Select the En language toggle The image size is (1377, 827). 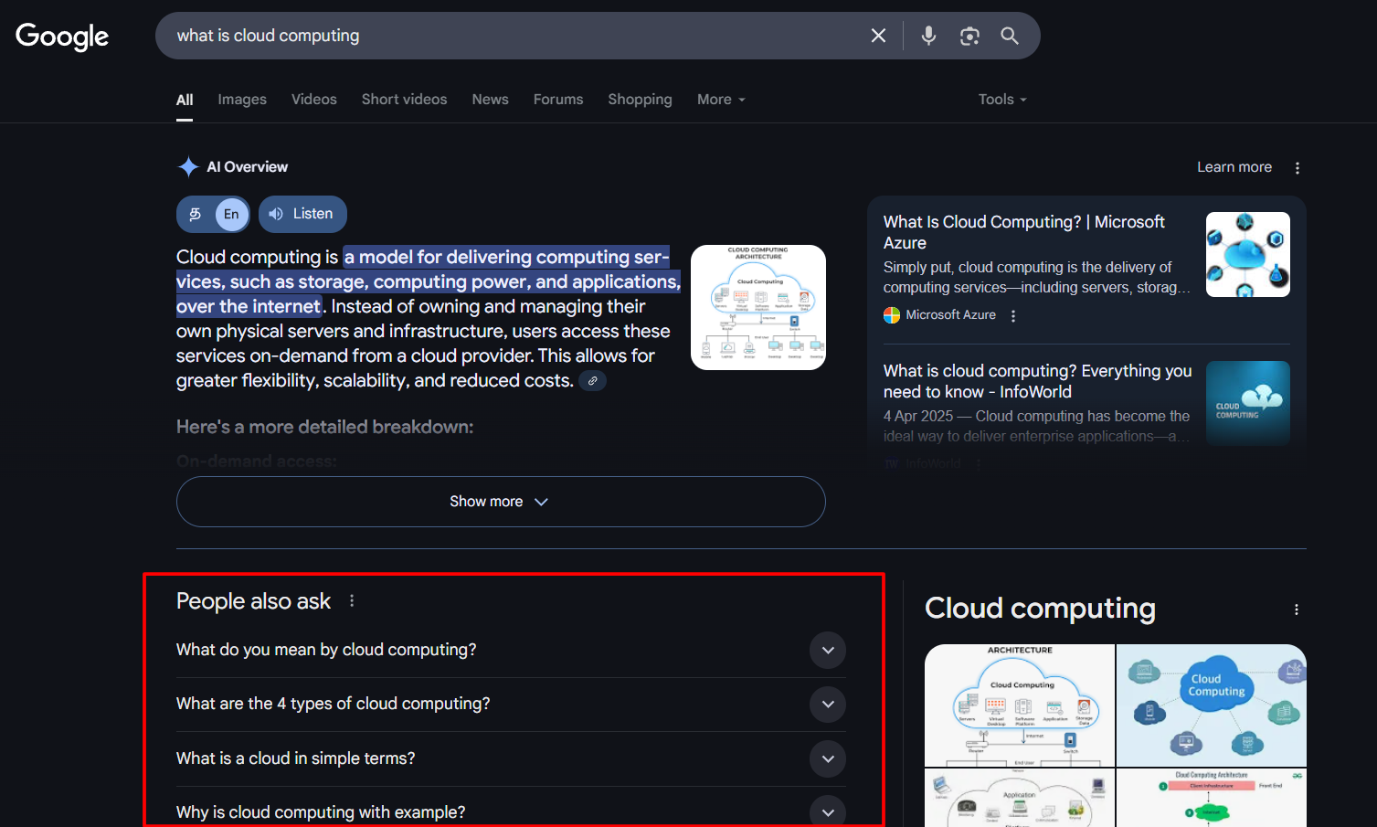231,214
